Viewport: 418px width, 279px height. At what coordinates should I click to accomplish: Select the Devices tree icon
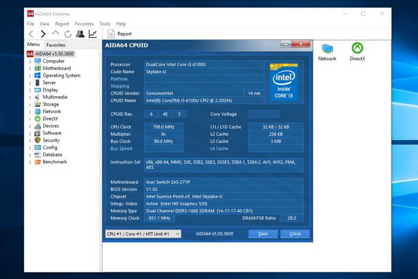click(37, 126)
